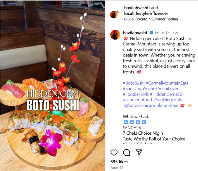Open the #CarmelMountainEats hashtag
The height and width of the screenshot is (171, 198).
[x=167, y=83]
